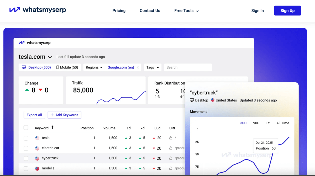The width and height of the screenshot is (315, 176).
Task: Check the electric car row checkbox
Action: [x=26, y=148]
